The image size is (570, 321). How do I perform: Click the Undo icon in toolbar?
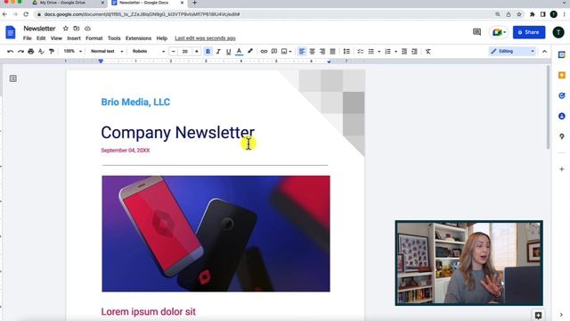[10, 52]
